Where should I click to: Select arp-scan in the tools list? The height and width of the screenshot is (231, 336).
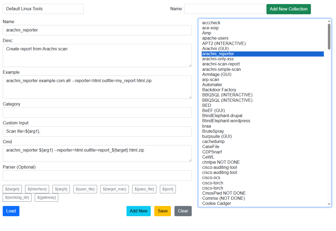211,79
